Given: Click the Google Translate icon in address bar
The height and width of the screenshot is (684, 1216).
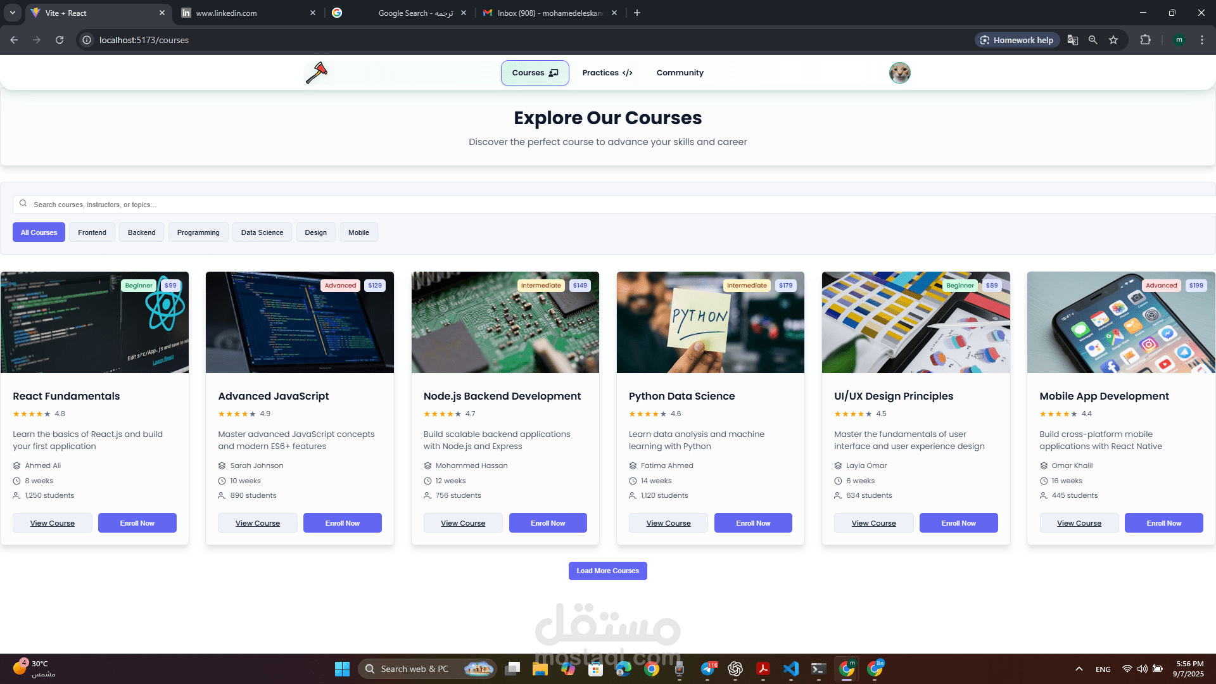Looking at the screenshot, I should (1072, 40).
